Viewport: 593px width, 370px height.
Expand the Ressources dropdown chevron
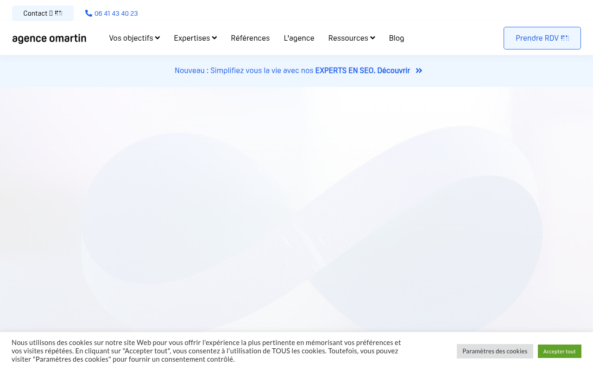[x=372, y=38]
